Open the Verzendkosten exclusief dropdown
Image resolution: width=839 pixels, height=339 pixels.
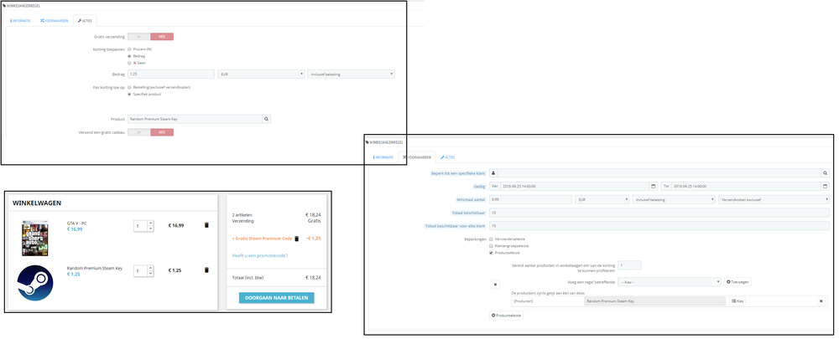(x=774, y=200)
